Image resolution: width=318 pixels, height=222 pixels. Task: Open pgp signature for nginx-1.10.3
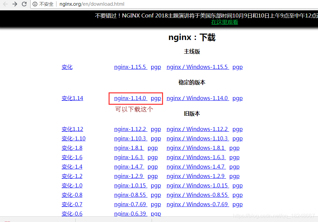click(x=156, y=139)
